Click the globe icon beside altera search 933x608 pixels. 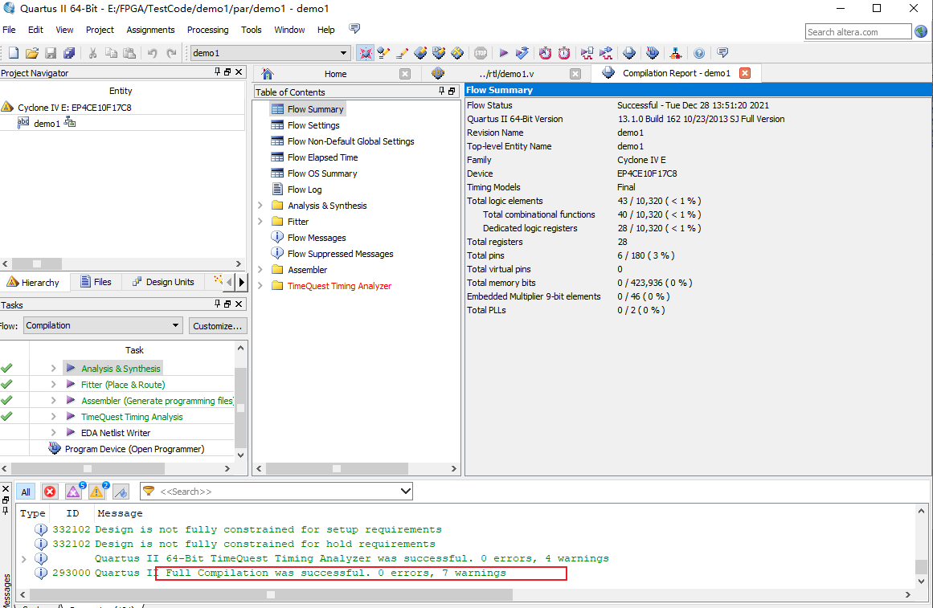coord(921,31)
